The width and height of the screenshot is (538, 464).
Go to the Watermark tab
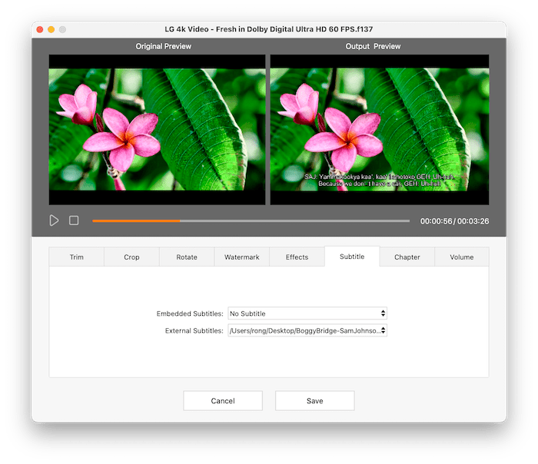point(241,257)
